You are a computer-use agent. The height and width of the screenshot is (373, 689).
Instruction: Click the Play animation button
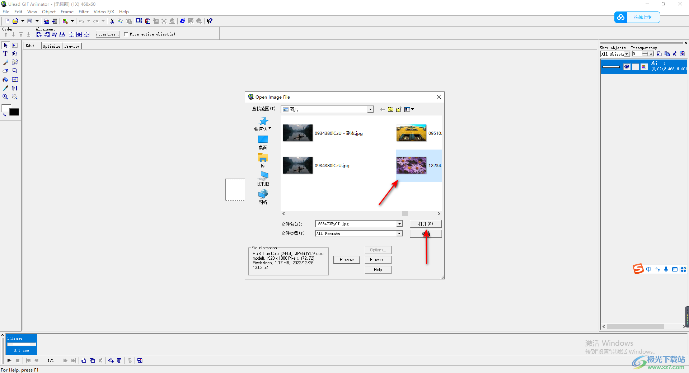tap(9, 360)
